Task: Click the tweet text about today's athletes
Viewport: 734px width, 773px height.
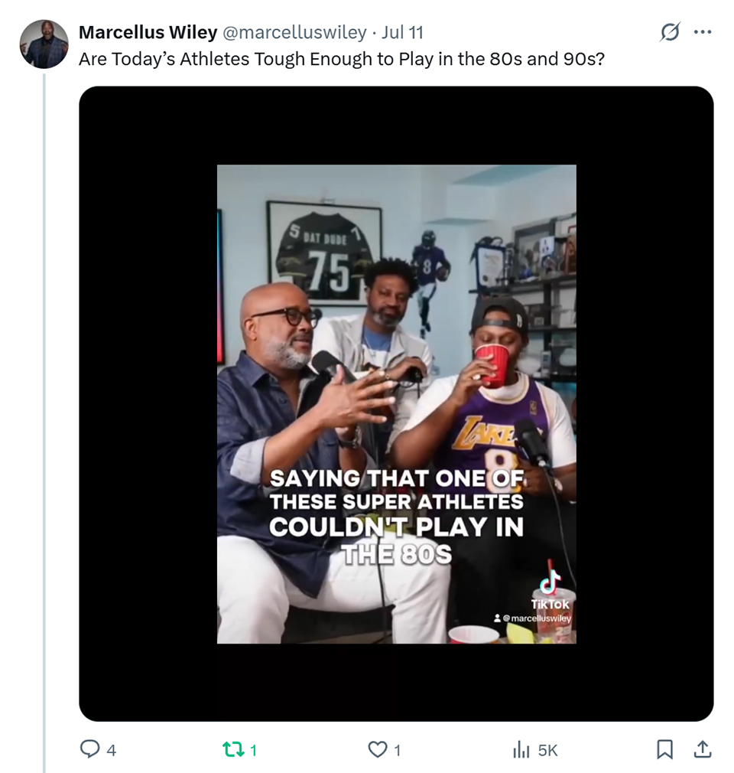Action: (x=341, y=59)
